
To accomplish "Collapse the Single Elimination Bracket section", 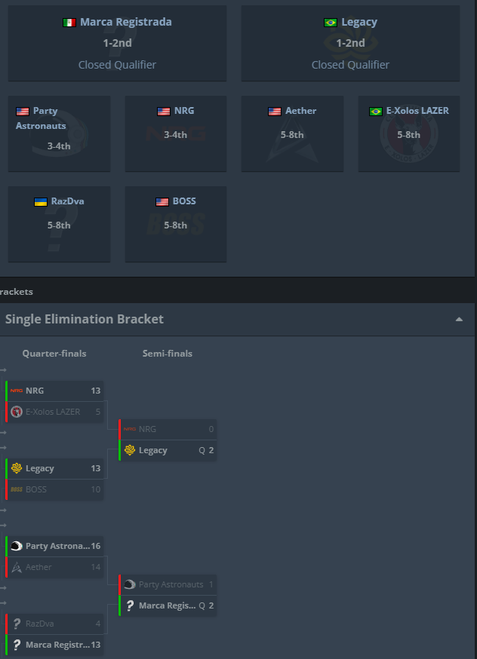I will point(459,320).
